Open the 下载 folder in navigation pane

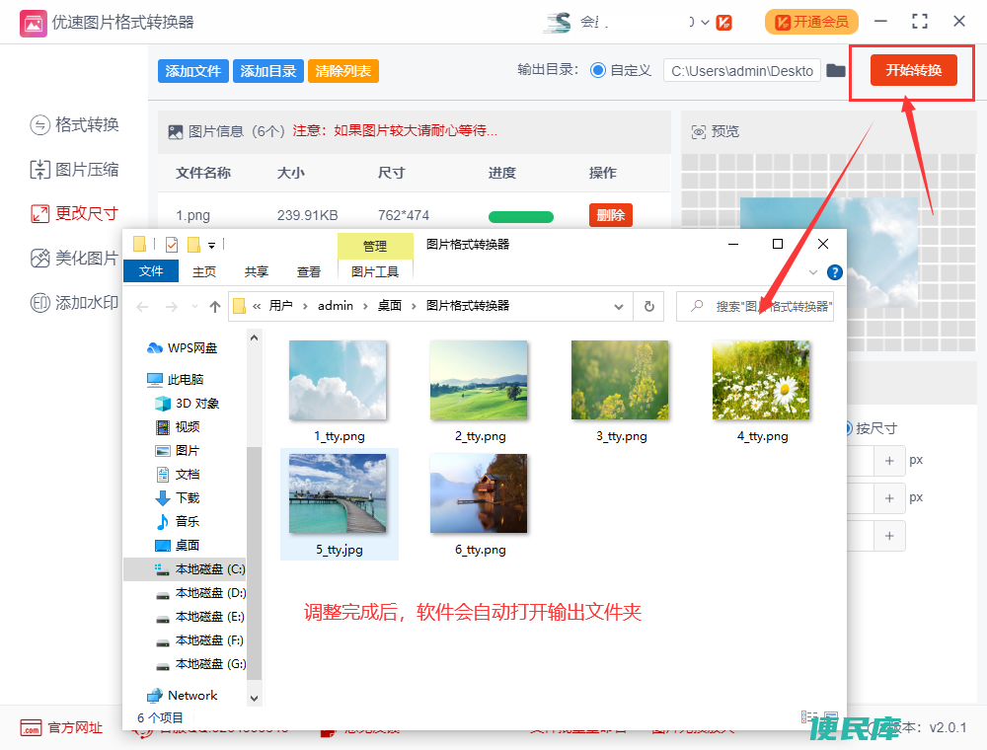[178, 498]
